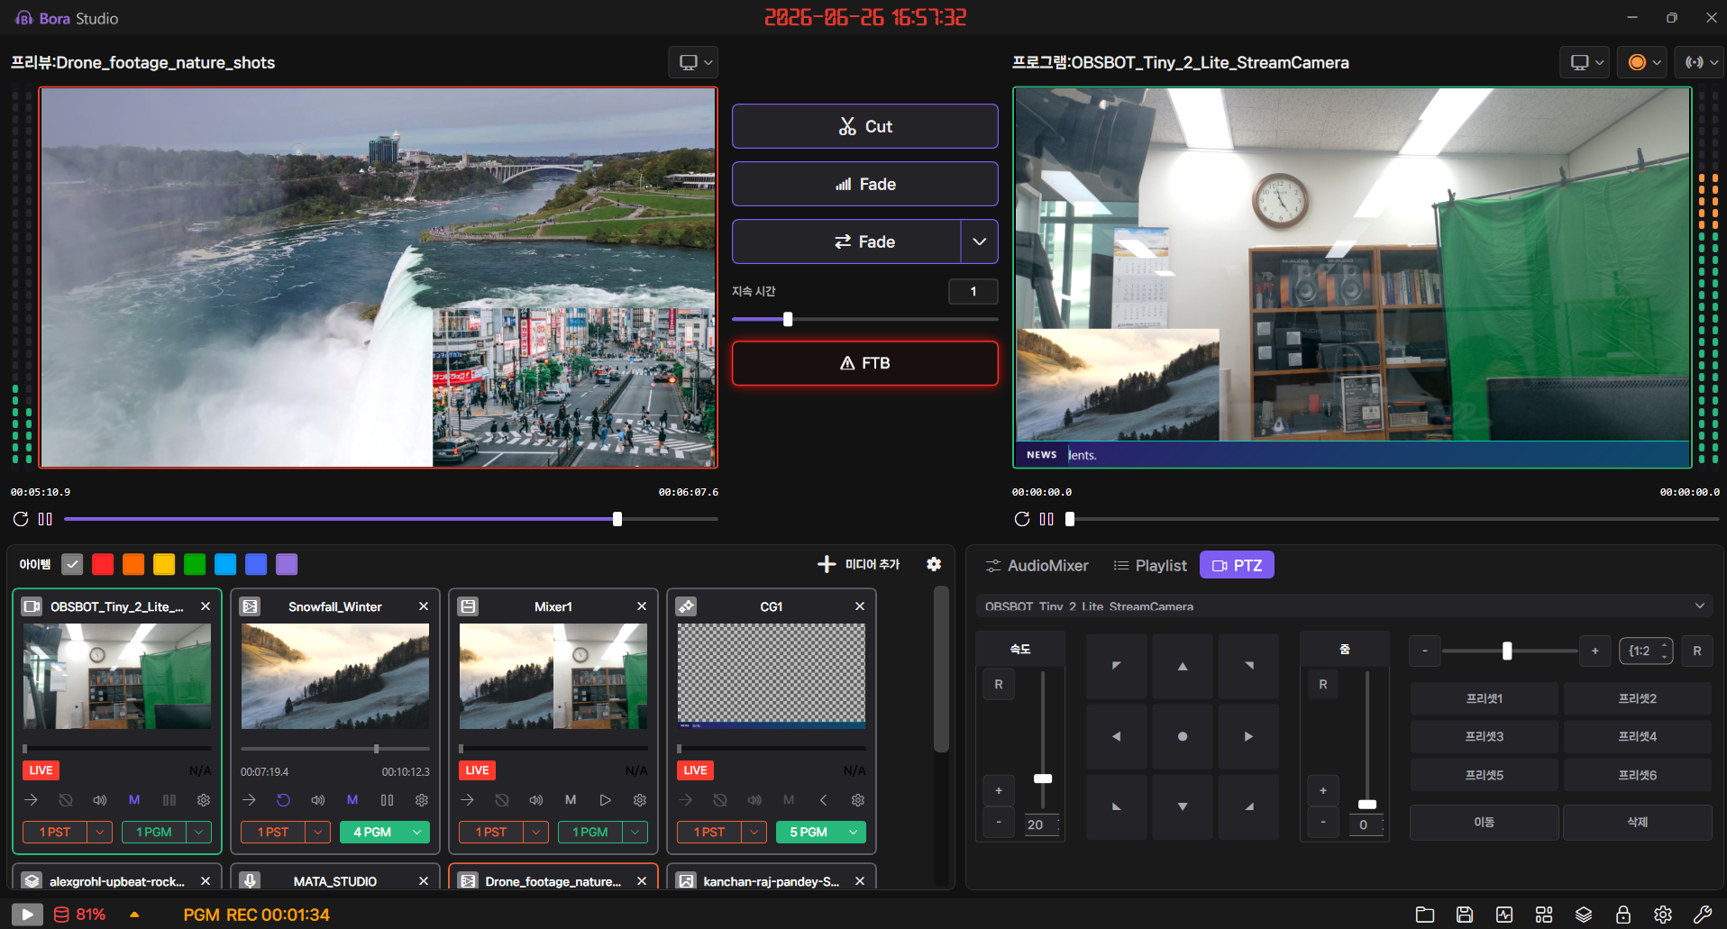
Task: Toggle the program record button
Action: [x=1638, y=62]
